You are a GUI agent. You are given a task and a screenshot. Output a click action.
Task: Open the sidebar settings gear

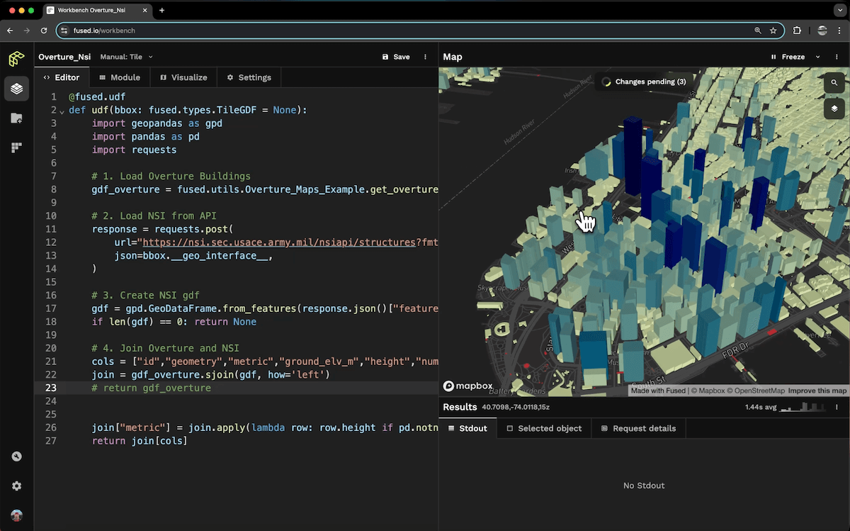click(16, 486)
